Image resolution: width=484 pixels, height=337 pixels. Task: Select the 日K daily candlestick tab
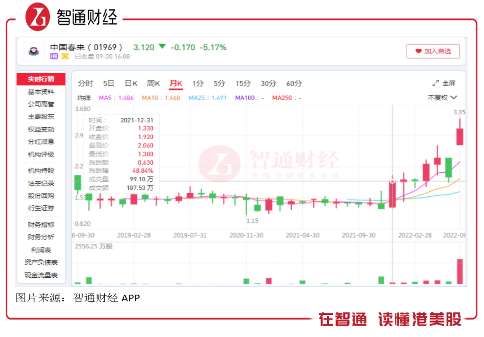pyautogui.click(x=131, y=83)
